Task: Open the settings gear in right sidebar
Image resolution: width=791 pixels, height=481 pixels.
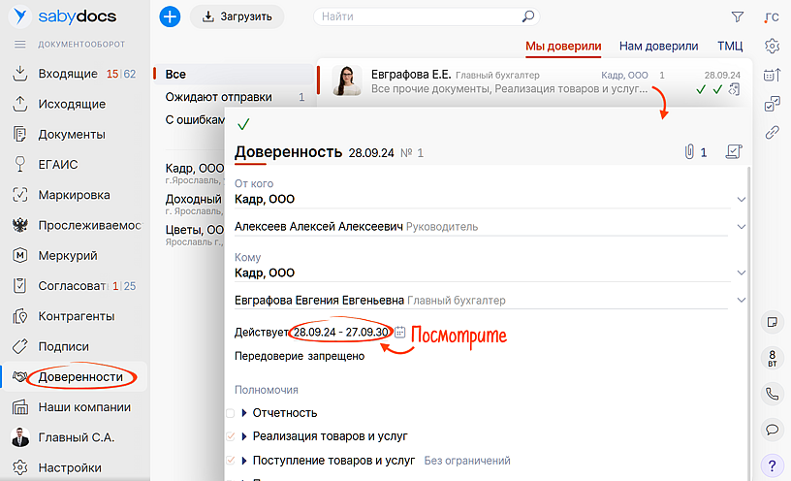Action: (773, 46)
